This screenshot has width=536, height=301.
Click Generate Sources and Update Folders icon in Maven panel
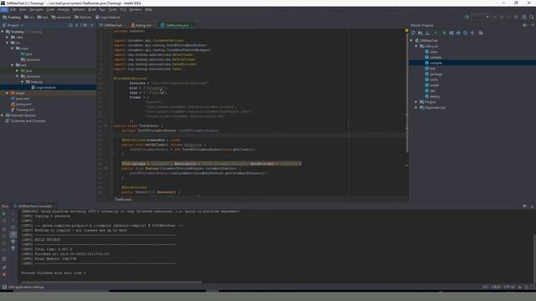tap(420, 33)
